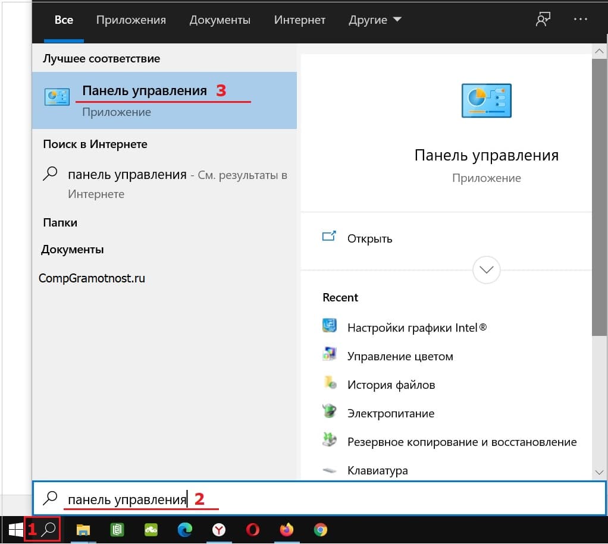Image resolution: width=608 pixels, height=544 pixels.
Task: Select the Интернет search tab
Action: tap(299, 20)
